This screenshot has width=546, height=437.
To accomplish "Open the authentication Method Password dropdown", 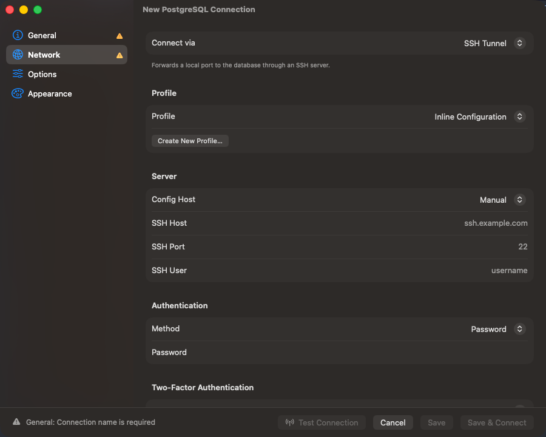I will click(498, 329).
